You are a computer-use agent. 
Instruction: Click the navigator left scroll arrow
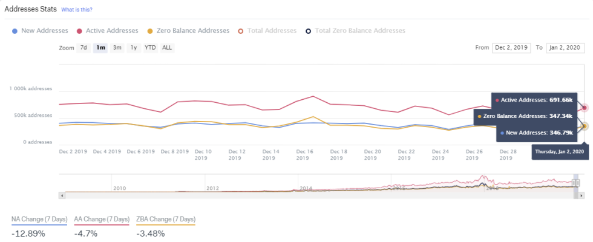pos(61,195)
